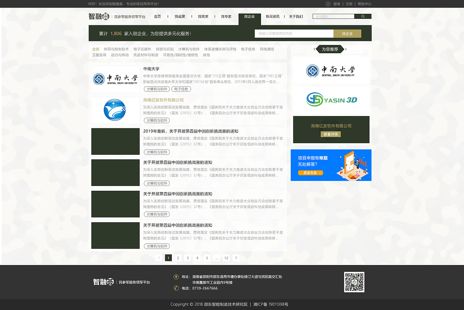Click the gold 找企业 search button
Image resolution: width=464 pixels, height=310 pixels.
[347, 33]
